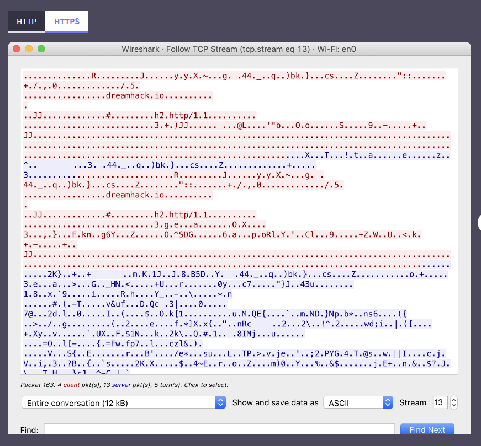Click the 'Show and save data as' label
This screenshot has height=446, width=481.
point(275,402)
